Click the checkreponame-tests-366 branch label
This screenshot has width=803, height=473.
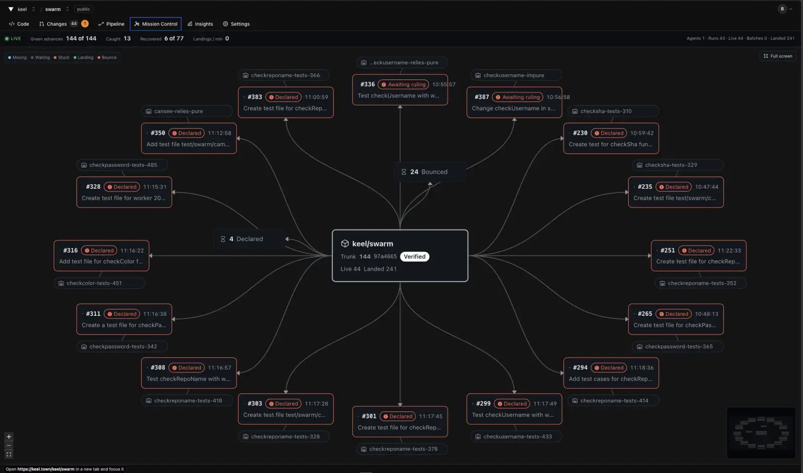[x=284, y=75]
